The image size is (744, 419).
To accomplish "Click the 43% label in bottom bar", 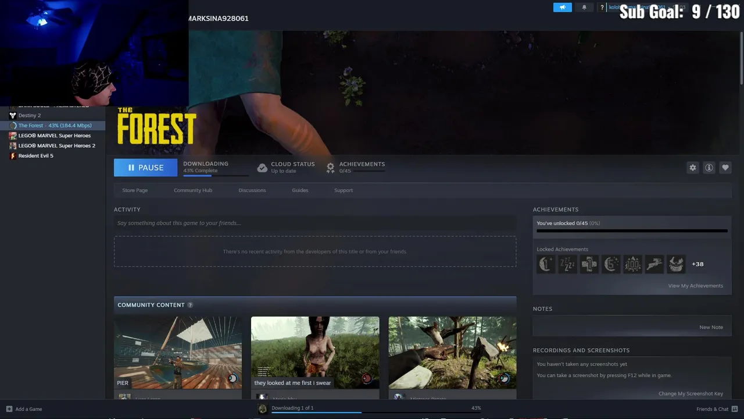I will pyautogui.click(x=476, y=408).
